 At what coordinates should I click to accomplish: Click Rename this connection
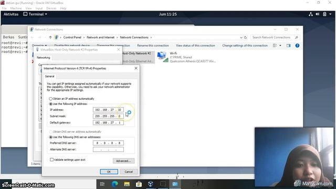click(153, 46)
